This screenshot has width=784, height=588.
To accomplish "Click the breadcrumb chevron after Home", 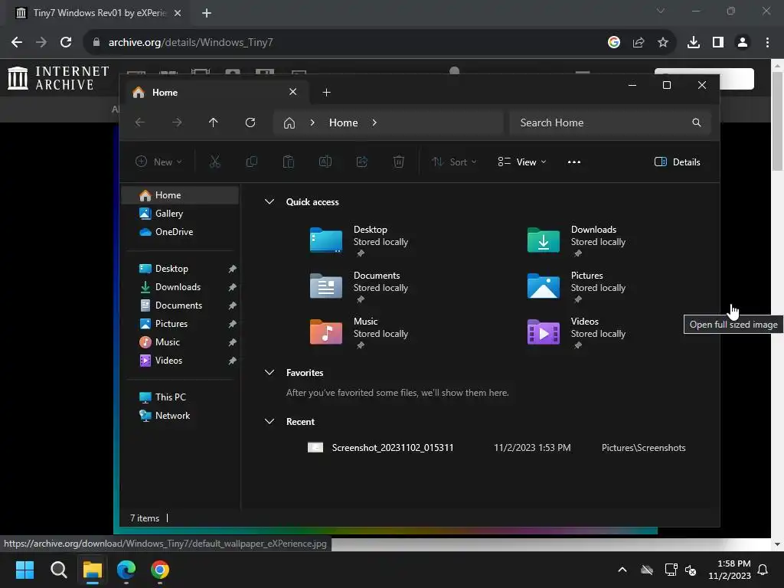I will [x=374, y=123].
